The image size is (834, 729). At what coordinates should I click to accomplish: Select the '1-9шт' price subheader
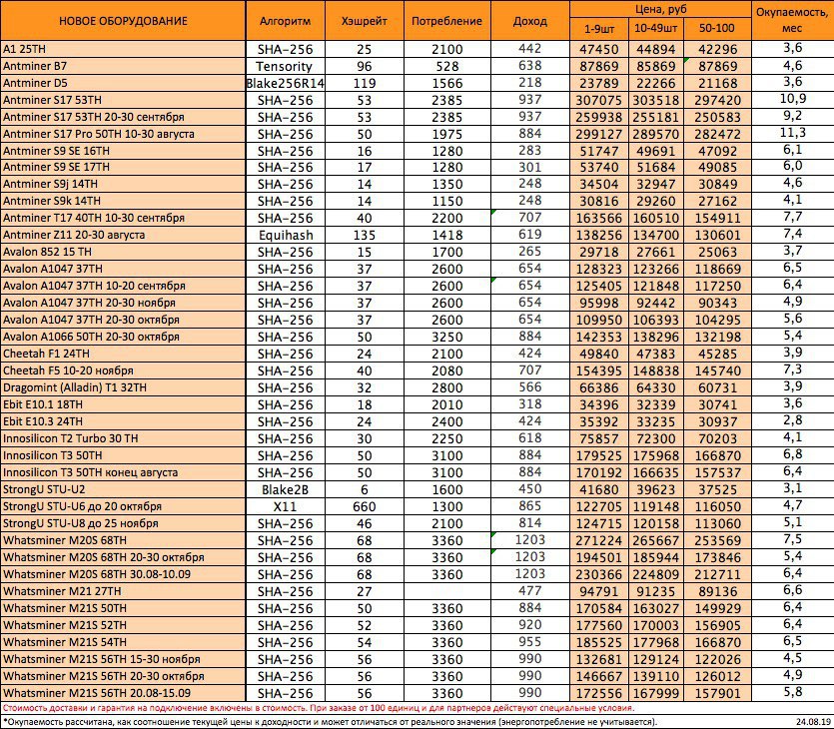(599, 29)
